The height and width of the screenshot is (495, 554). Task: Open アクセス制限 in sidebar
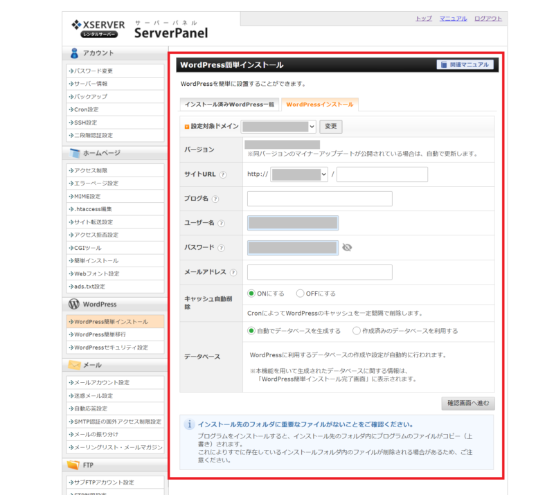point(115,170)
